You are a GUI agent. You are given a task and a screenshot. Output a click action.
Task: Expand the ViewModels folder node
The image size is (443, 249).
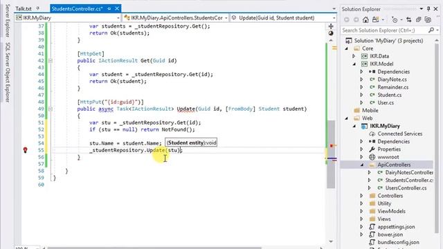(x=361, y=211)
